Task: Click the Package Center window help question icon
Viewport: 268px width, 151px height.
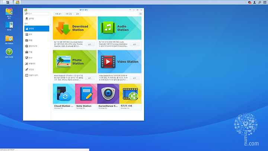Action: (130, 10)
